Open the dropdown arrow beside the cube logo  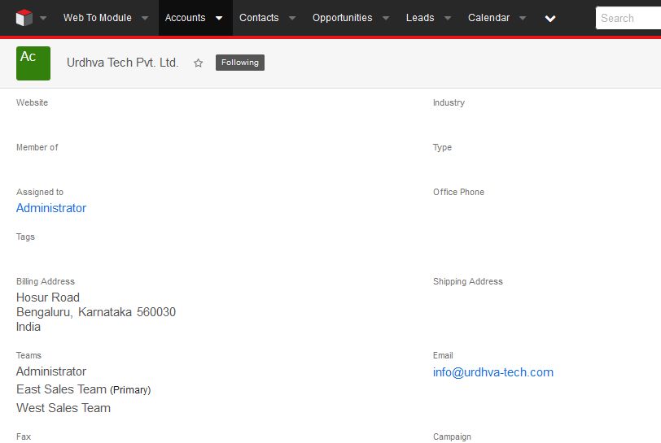pyautogui.click(x=43, y=18)
